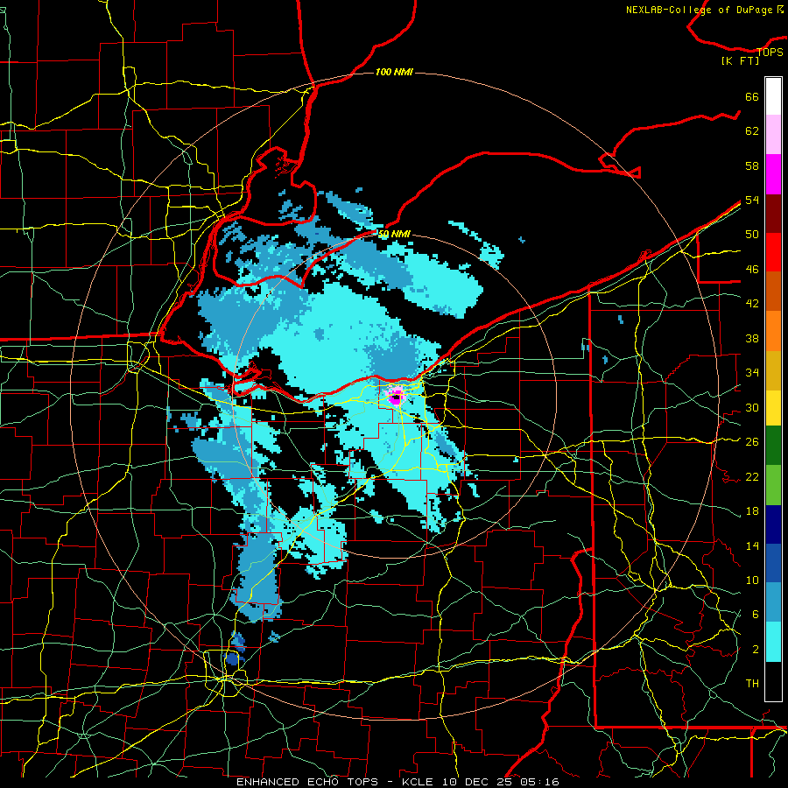The image size is (788, 788).
Task: Click the light green swatch beside label 22
Action: coord(773,485)
